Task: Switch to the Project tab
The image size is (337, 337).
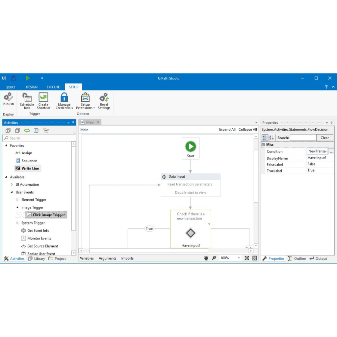Action: click(57, 259)
